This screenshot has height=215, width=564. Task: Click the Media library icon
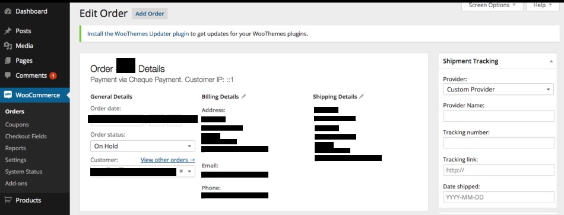[8, 46]
